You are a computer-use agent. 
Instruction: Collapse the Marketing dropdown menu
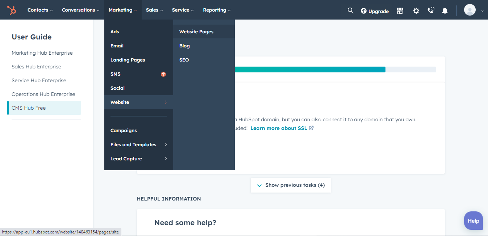[123, 10]
